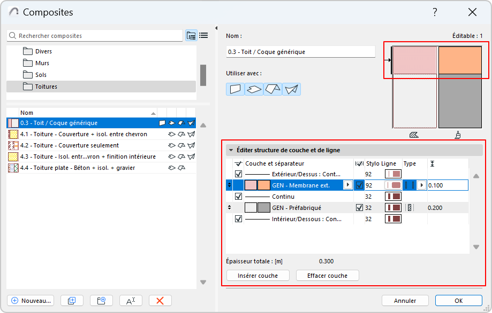The height and width of the screenshot is (313, 492).
Task: Click gray surface swatch of GEN - Préfabriqué
Action: pyautogui.click(x=263, y=208)
